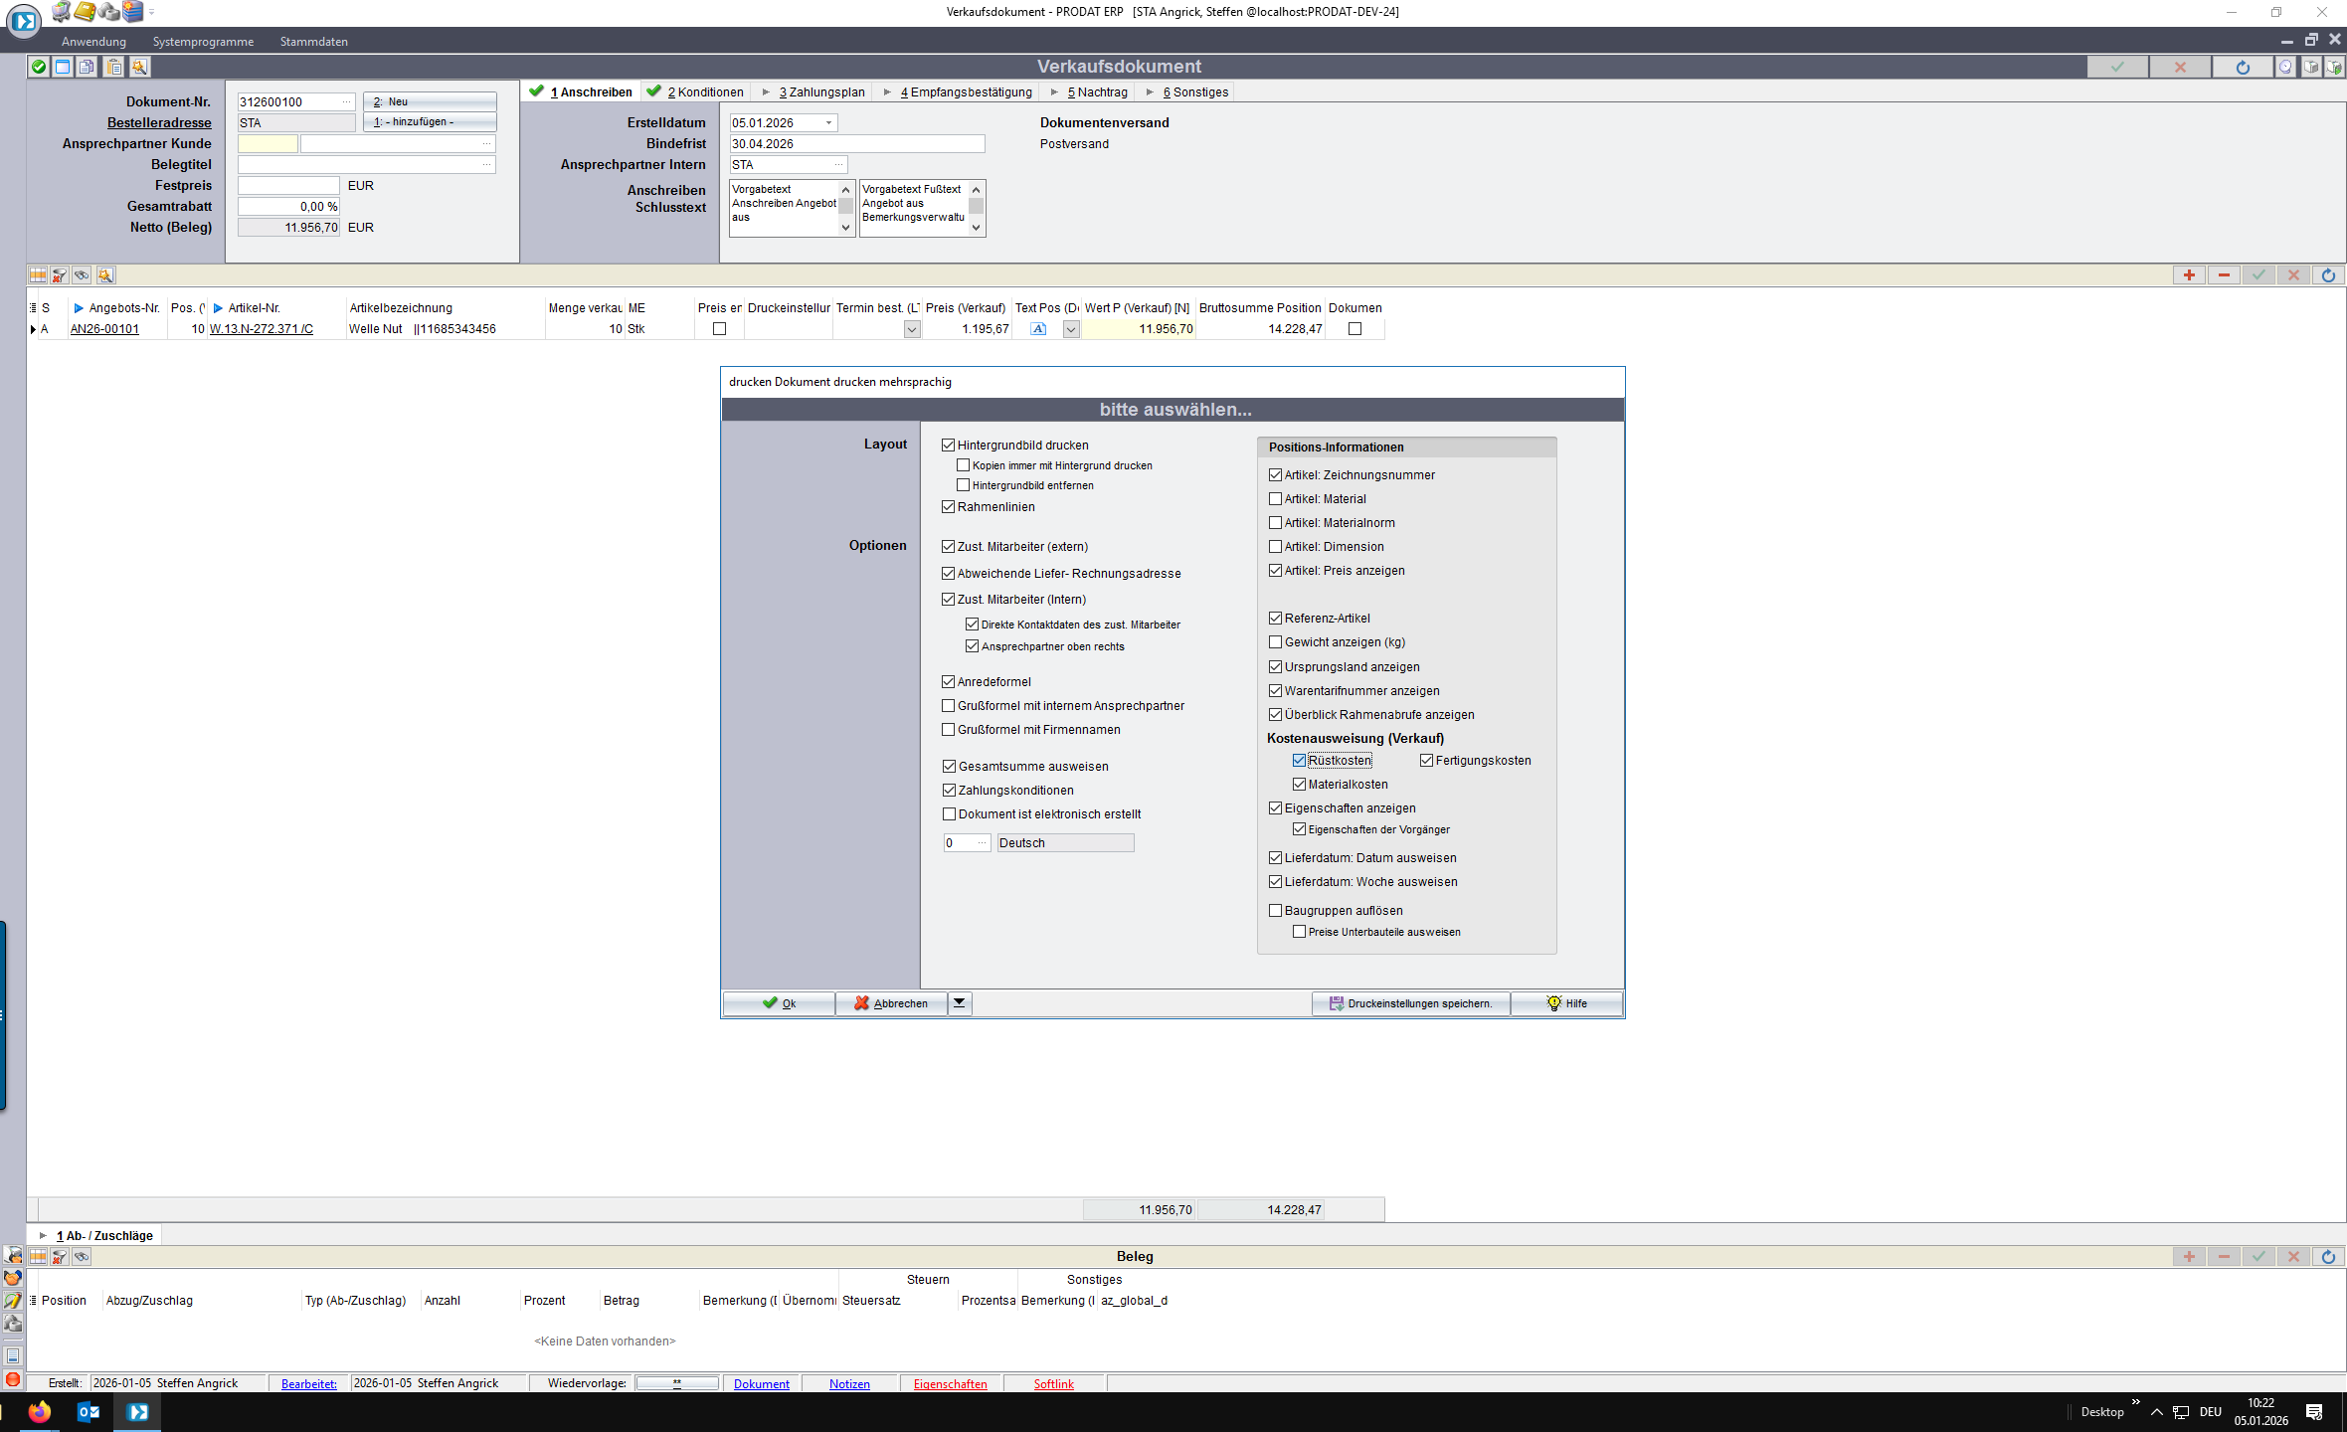Screen dimensions: 2347x1432
Task: Open the Erstelldatum date dropdown
Action: (x=828, y=123)
